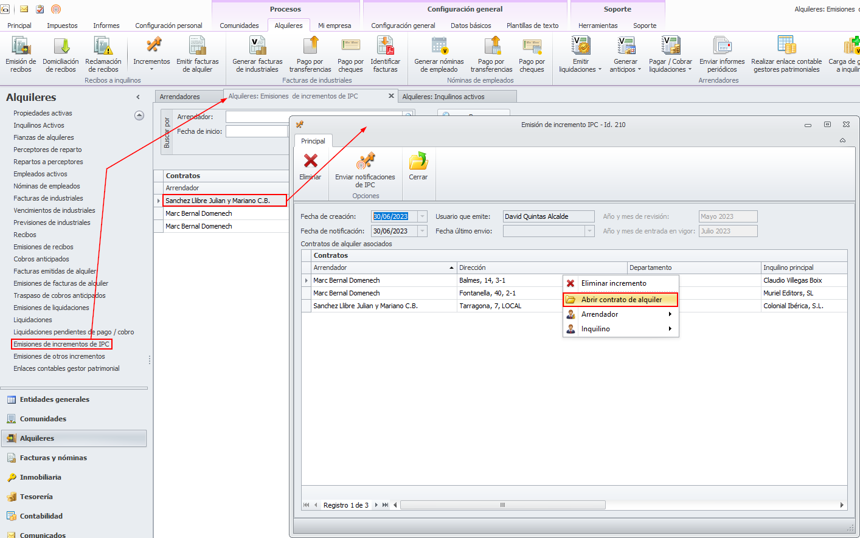Viewport: 860px width, 538px height.
Task: Choose Eliminar incremento from context menu
Action: (x=620, y=283)
